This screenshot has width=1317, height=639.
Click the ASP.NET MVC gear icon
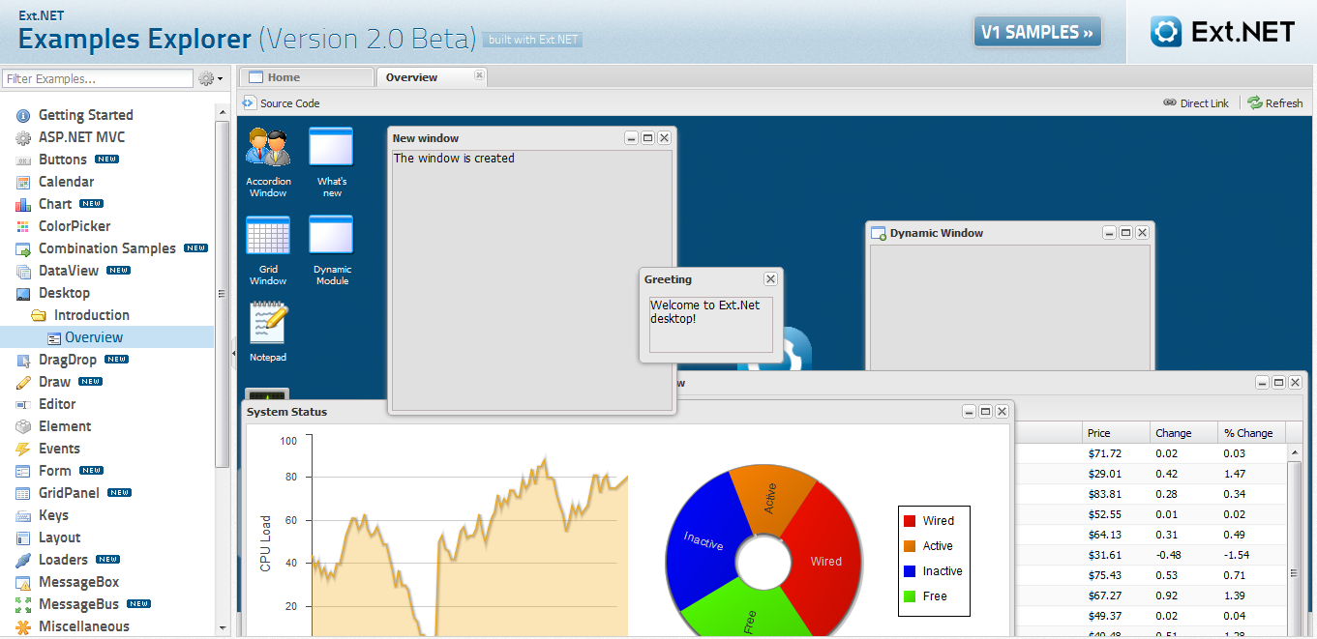(23, 137)
